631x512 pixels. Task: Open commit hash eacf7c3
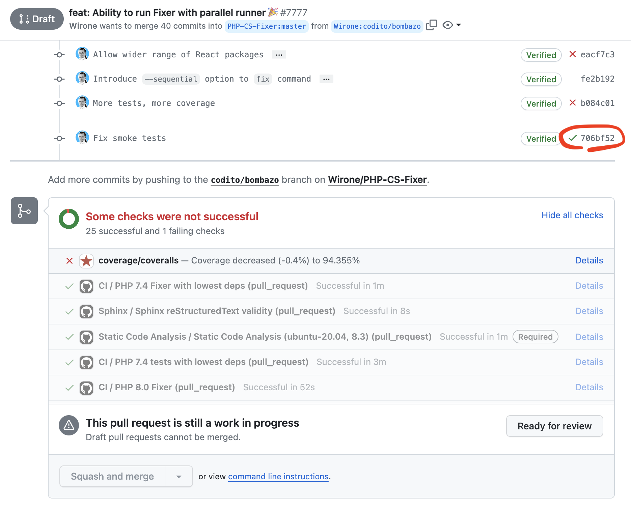[x=597, y=55]
